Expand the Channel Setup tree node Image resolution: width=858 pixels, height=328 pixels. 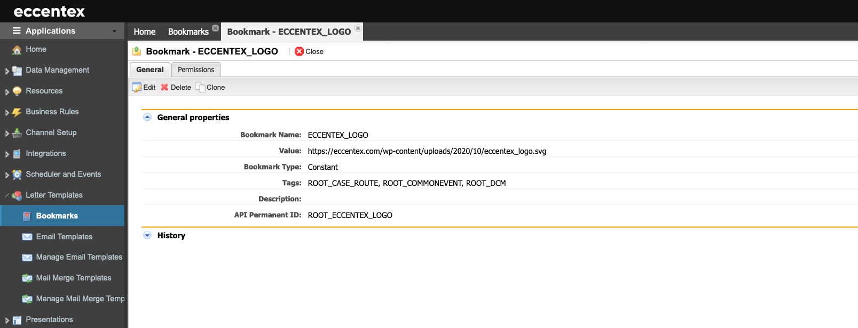7,134
